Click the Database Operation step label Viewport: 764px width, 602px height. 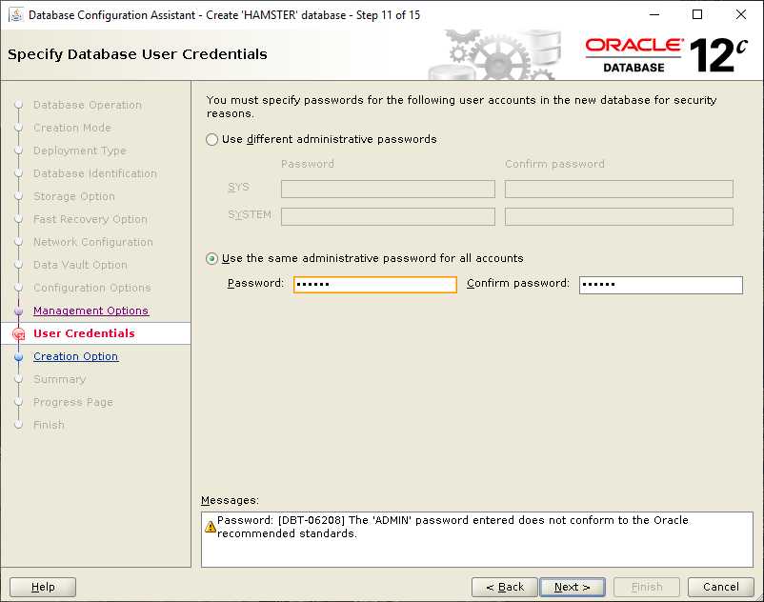(88, 105)
